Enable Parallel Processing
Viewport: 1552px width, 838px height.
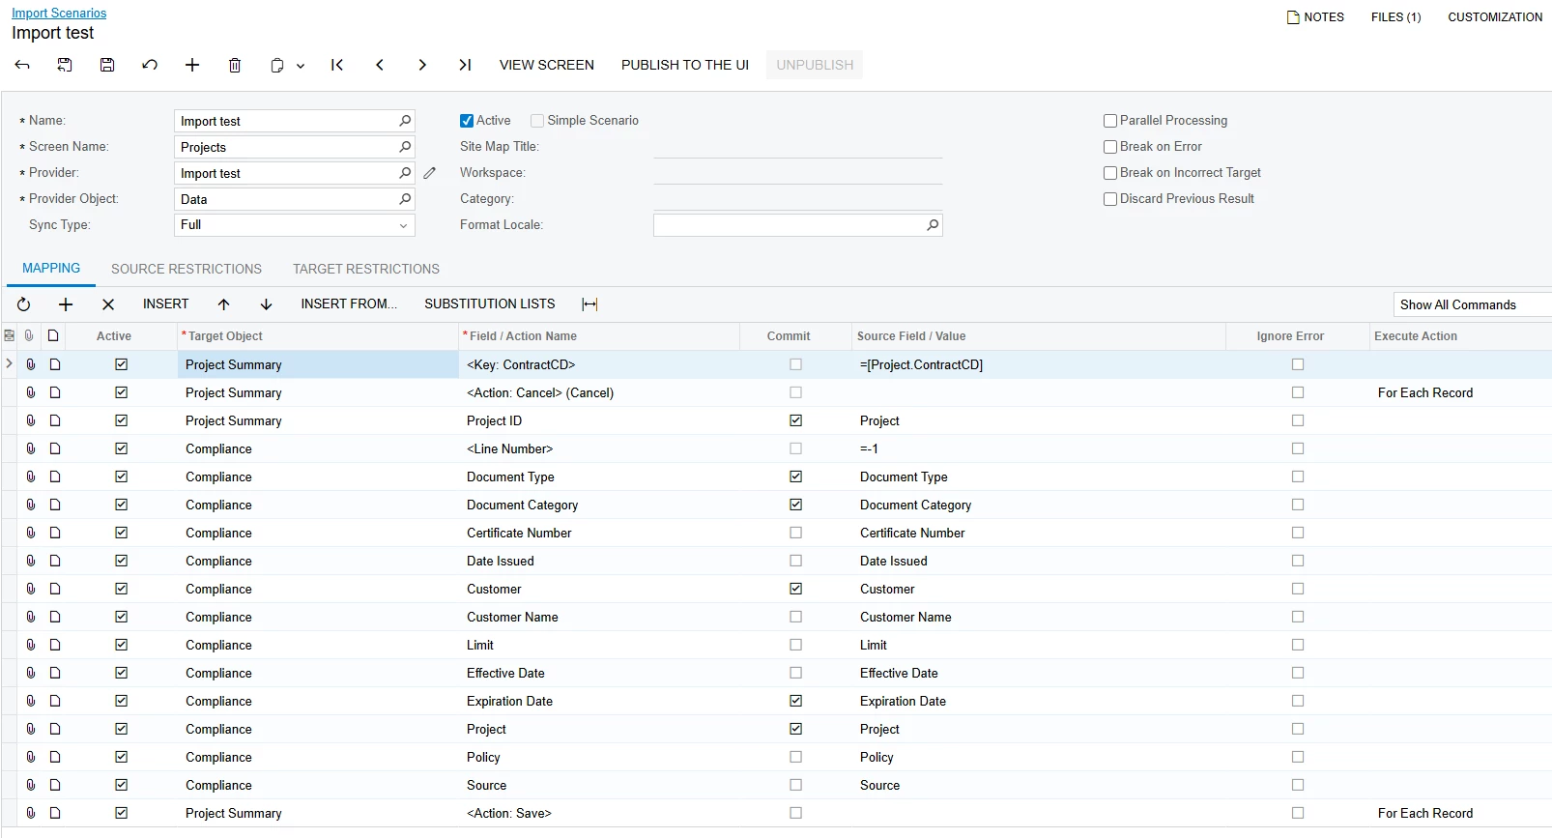[1110, 121]
